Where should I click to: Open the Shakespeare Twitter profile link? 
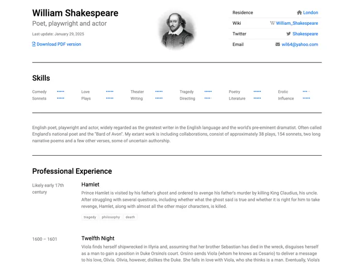coord(305,34)
